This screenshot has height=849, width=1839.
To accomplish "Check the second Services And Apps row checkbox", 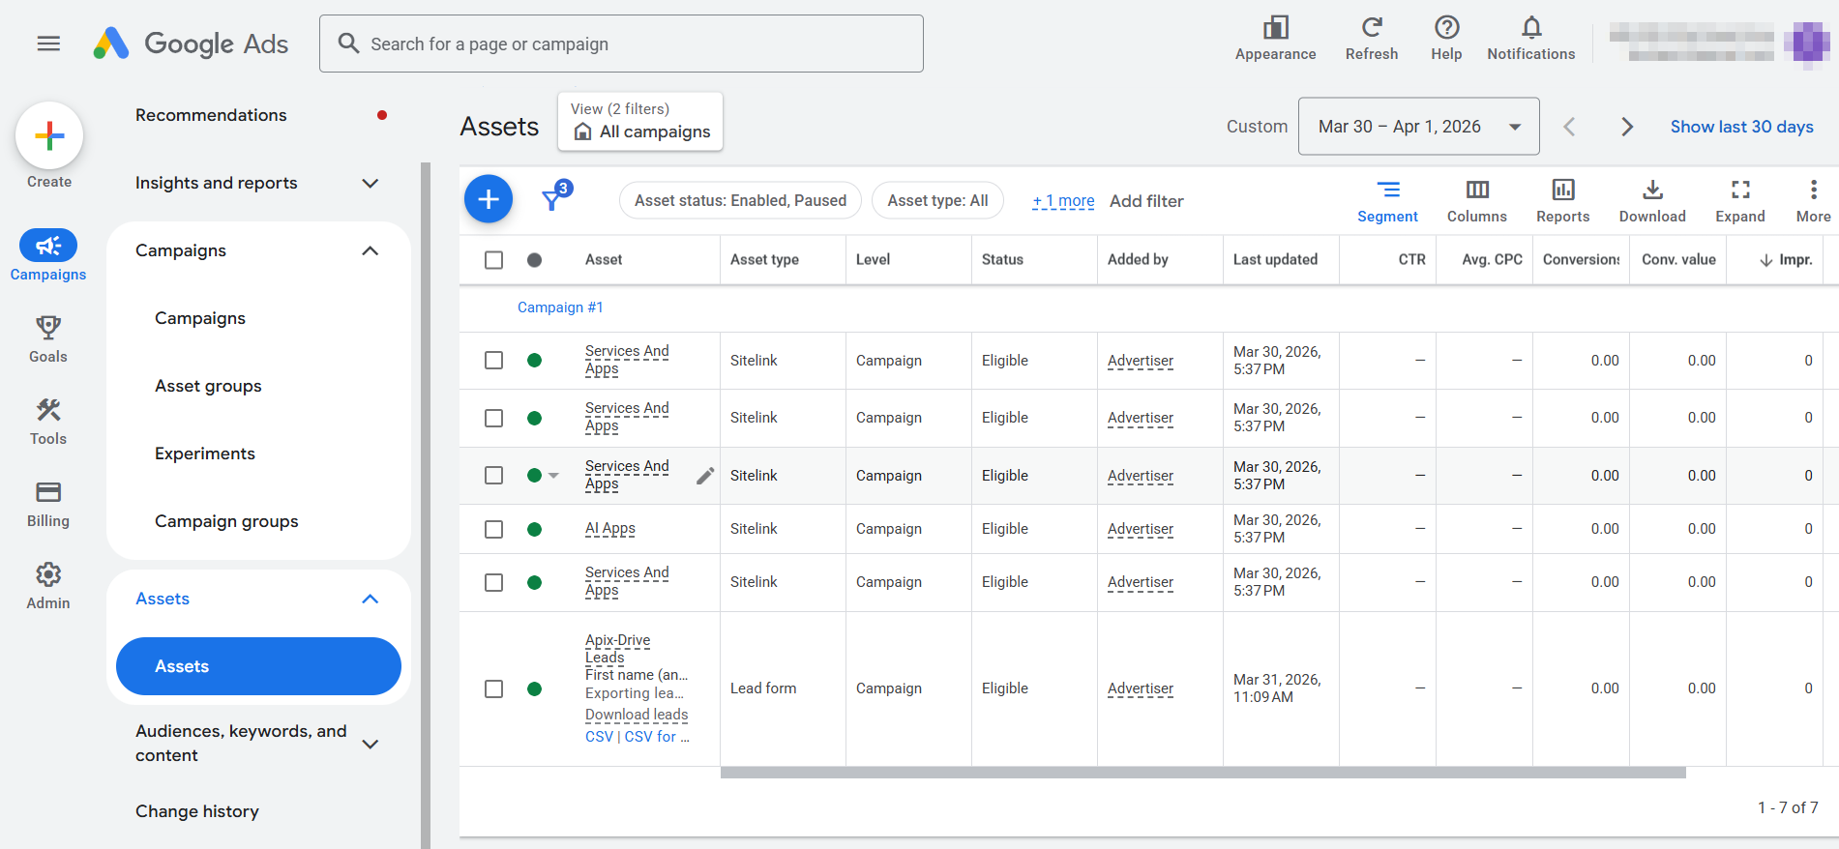I will point(493,418).
